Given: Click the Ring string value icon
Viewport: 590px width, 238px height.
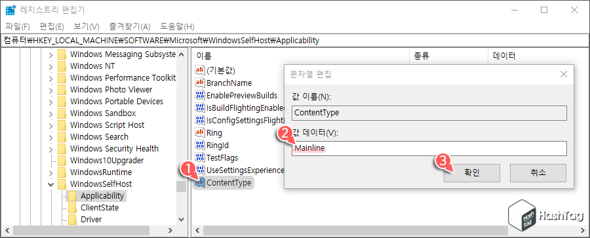Looking at the screenshot, I should 199,132.
